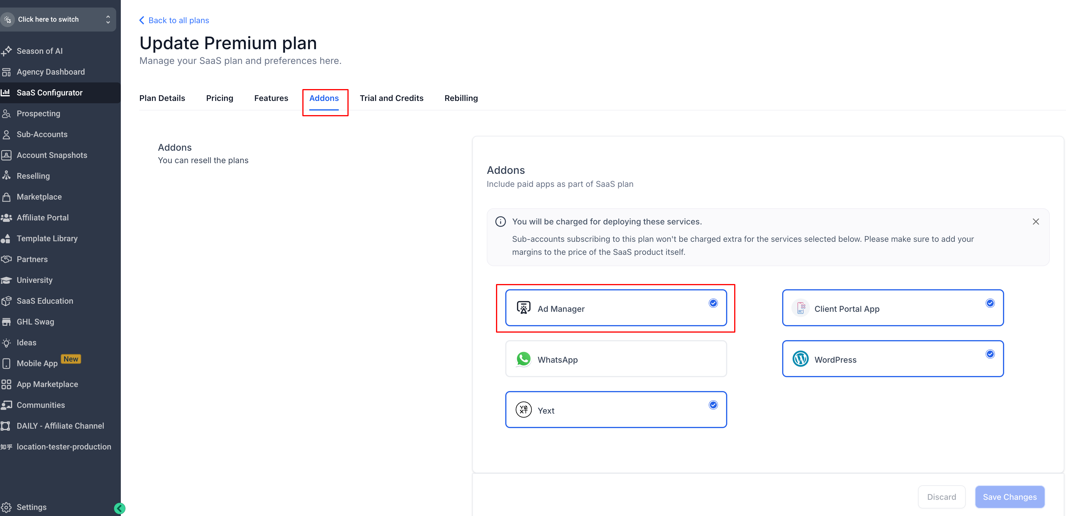The image size is (1066, 516).
Task: Click the University graduation cap icon
Action: point(7,280)
